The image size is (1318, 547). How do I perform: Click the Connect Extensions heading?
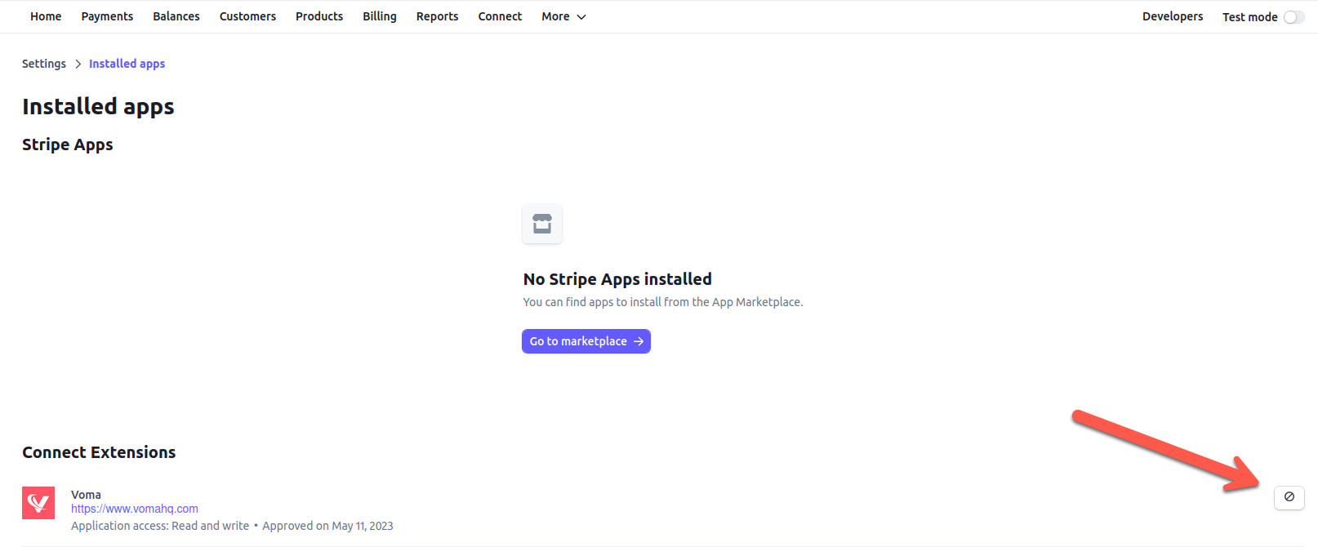coord(99,452)
